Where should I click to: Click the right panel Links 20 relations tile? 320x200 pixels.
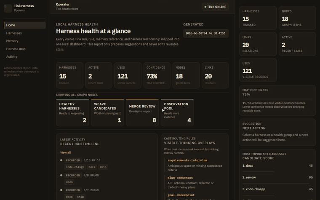(x=258, y=44)
